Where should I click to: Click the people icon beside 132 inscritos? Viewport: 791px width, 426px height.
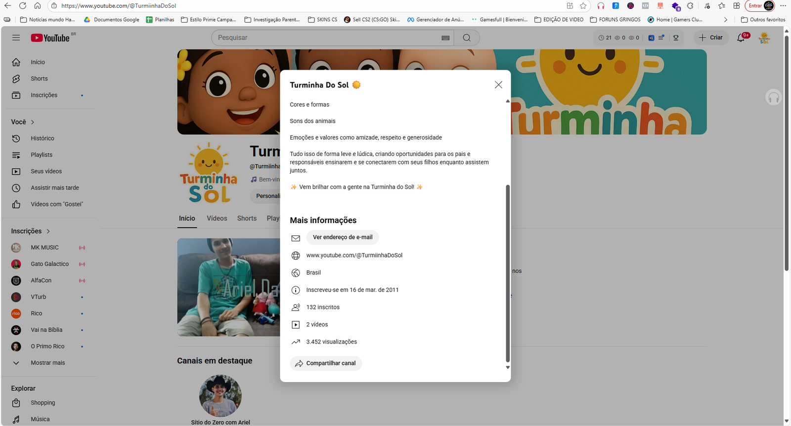(x=296, y=307)
